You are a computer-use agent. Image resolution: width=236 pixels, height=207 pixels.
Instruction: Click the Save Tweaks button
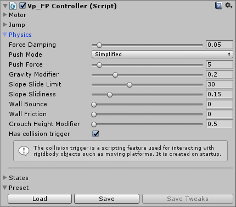click(188, 199)
